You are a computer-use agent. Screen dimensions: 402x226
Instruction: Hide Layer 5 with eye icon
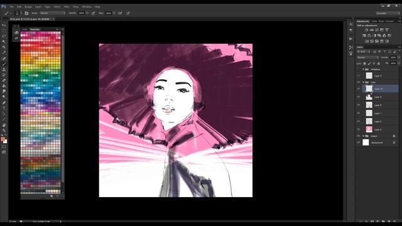359,129
